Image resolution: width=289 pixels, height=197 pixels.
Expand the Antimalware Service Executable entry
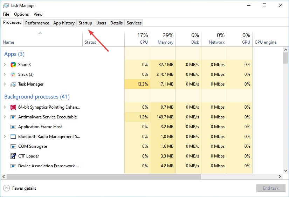[5, 117]
